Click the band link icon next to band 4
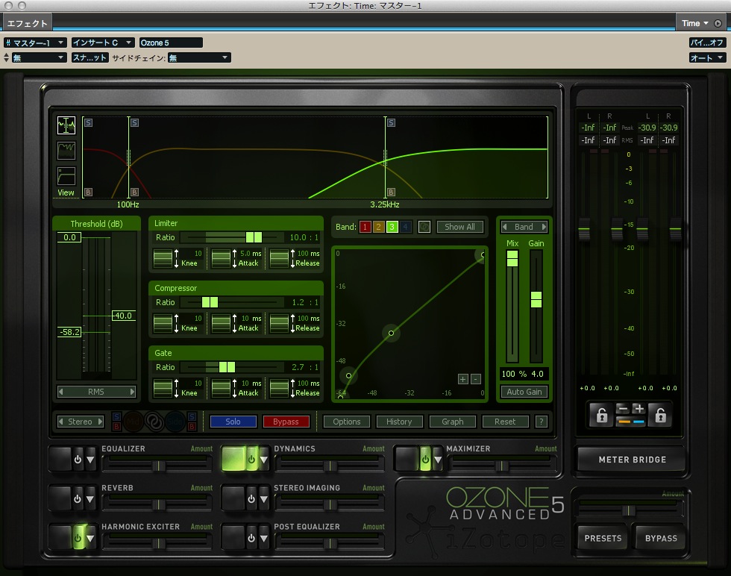 click(424, 227)
